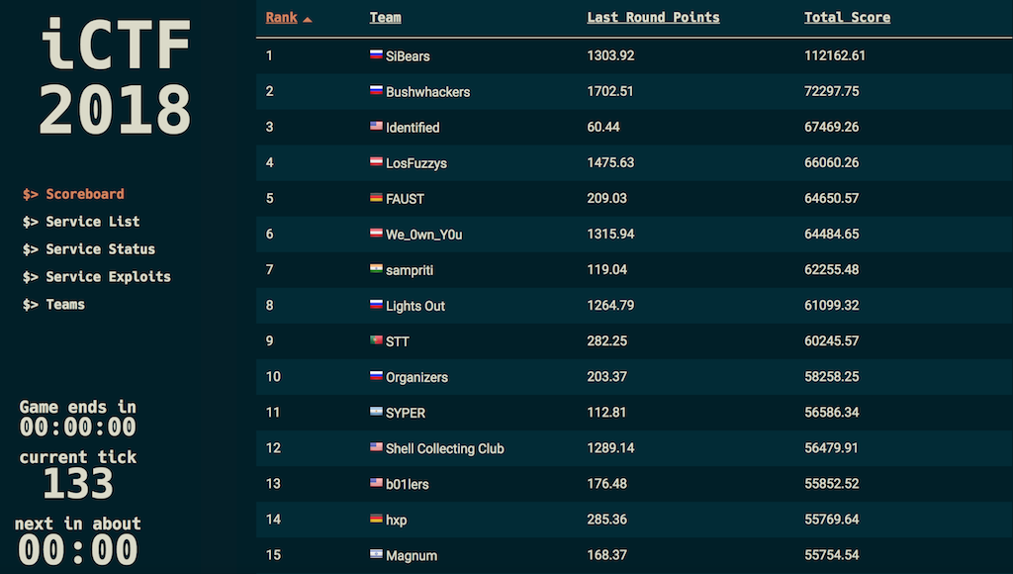
Task: Click the German flag beside FAUST
Action: [376, 197]
